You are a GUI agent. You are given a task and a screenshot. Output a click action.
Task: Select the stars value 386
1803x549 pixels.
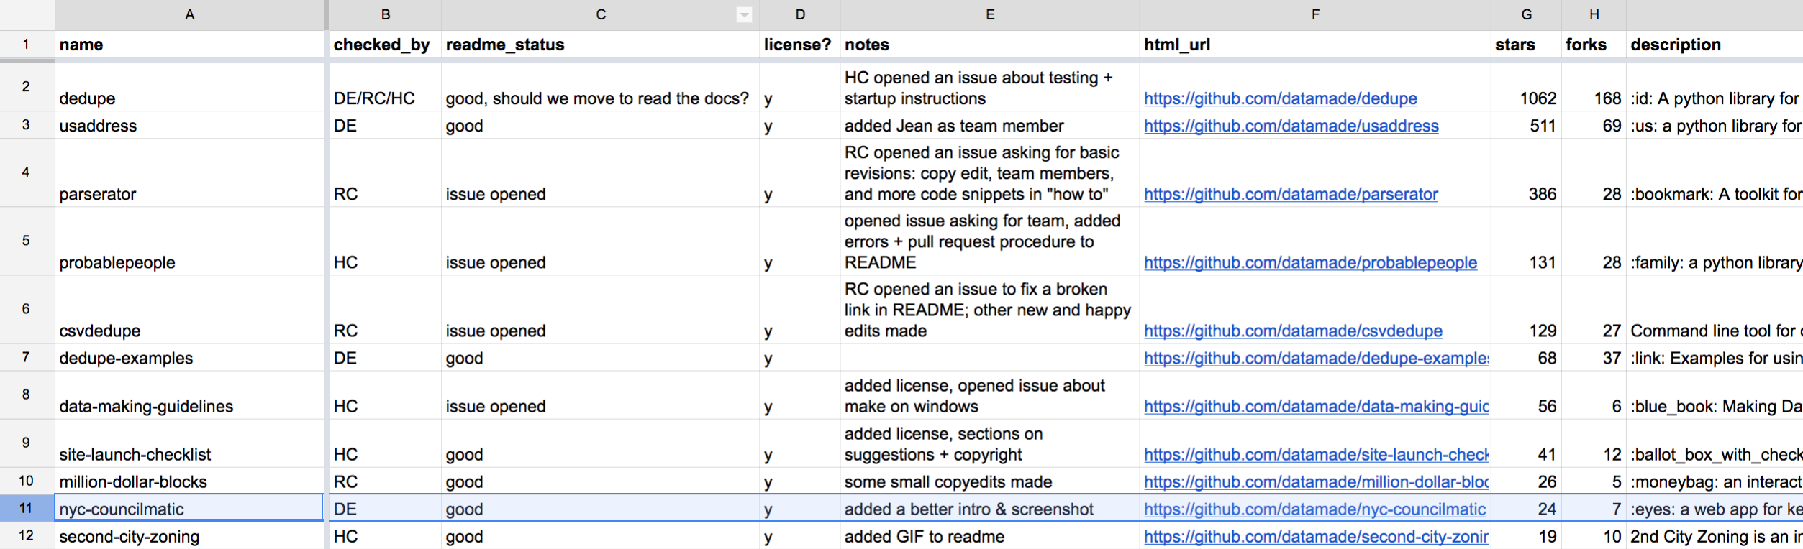tap(1526, 172)
